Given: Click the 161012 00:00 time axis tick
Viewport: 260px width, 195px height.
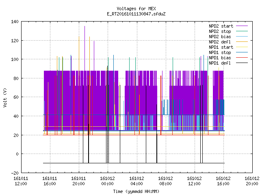Looking at the screenshot, I should [107, 181].
